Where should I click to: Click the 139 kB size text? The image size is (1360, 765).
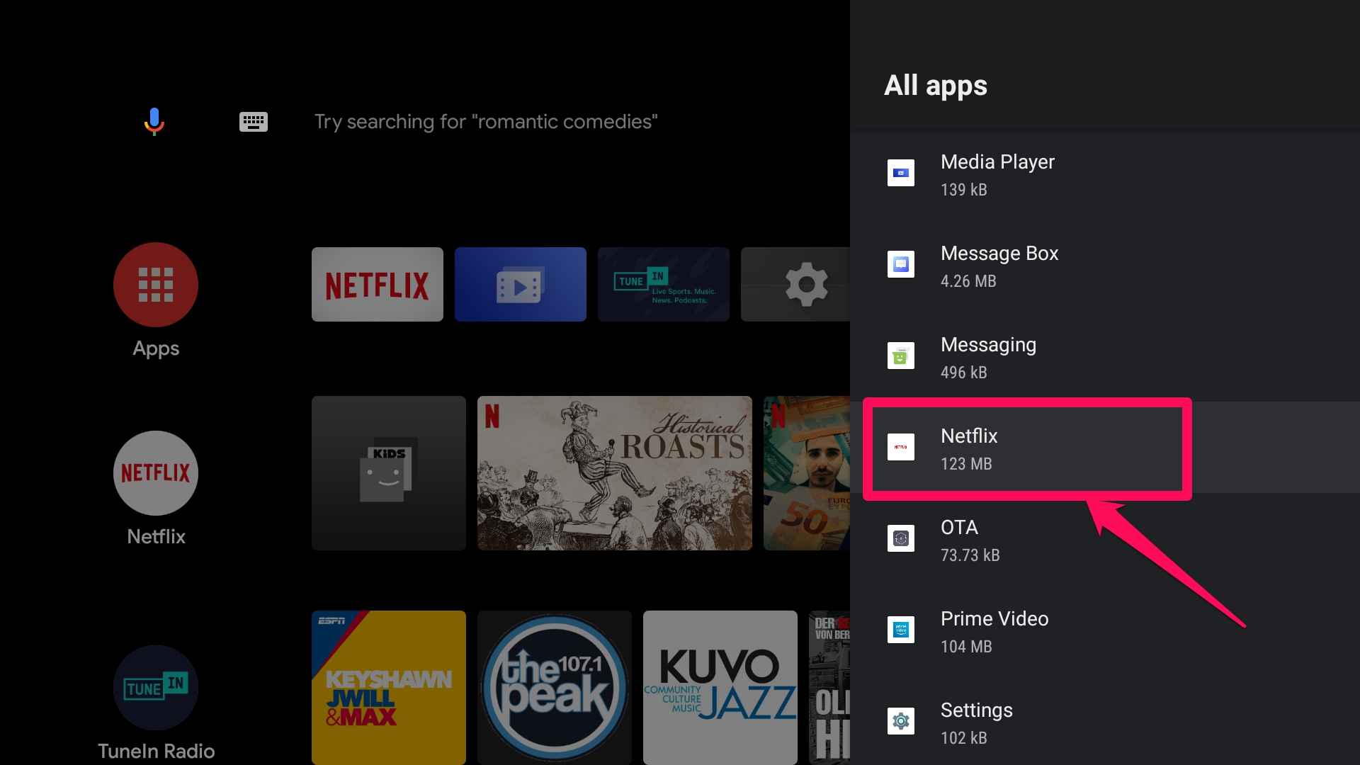pyautogui.click(x=963, y=190)
